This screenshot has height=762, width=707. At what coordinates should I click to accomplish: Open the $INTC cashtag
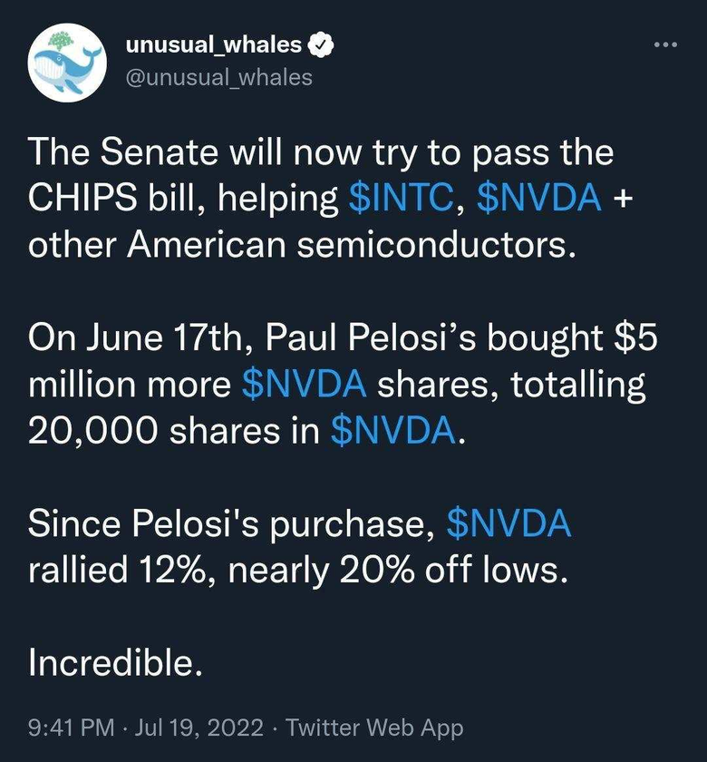pyautogui.click(x=401, y=198)
